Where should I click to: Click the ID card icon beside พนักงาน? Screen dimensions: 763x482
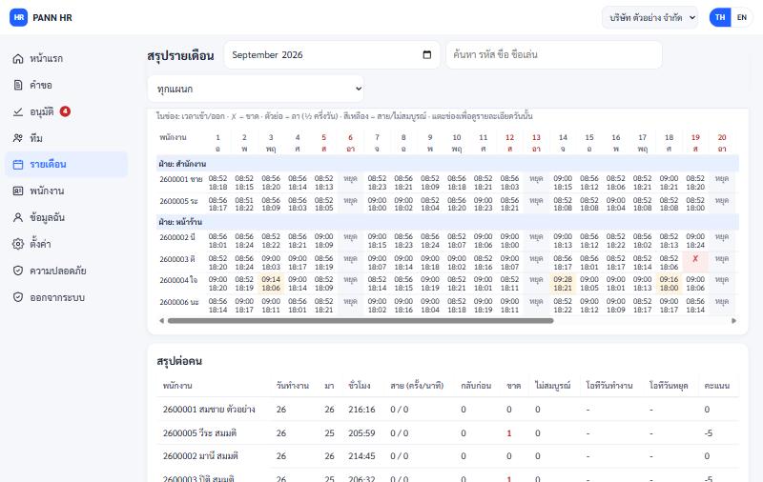pos(18,191)
